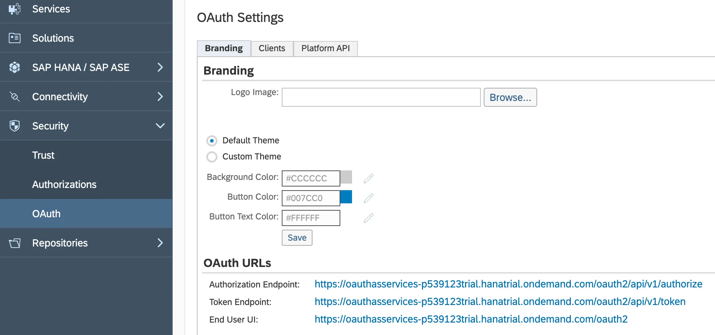Image resolution: width=715 pixels, height=335 pixels.
Task: Expand the SAP HANA / SAP ASE chevron
Action: (x=160, y=67)
